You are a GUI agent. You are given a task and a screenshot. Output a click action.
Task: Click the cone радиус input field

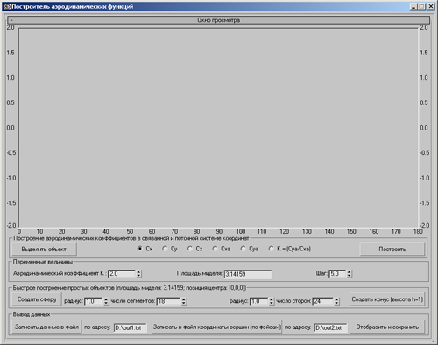pyautogui.click(x=259, y=301)
